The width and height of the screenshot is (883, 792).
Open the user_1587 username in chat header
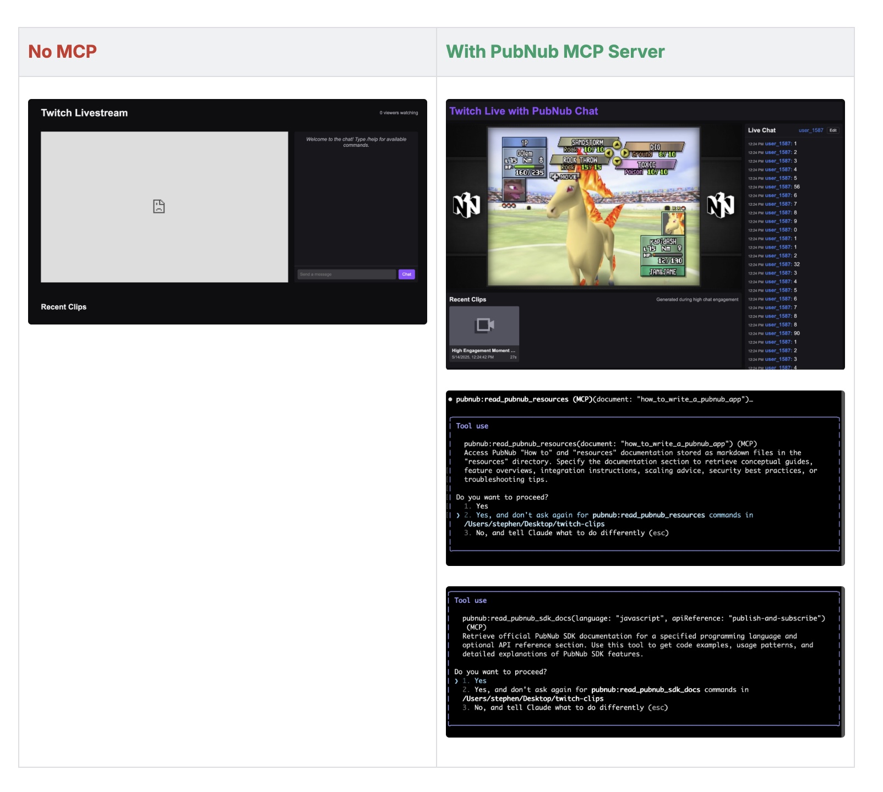(x=810, y=130)
